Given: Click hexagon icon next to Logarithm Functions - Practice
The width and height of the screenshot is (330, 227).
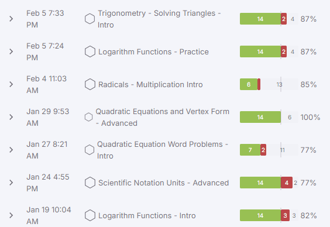Looking at the screenshot, I should 90,51.
